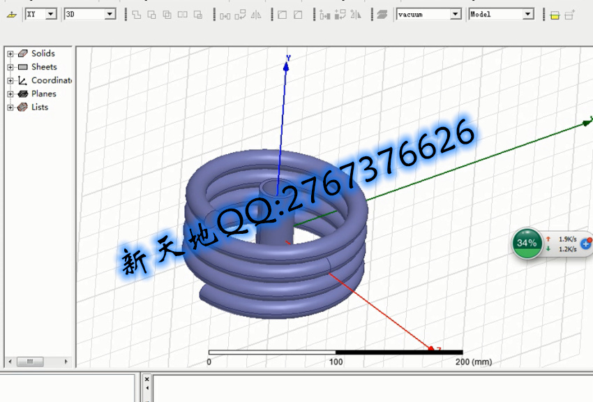593x402 pixels.
Task: Open the 3D movement mode dropdown
Action: [x=110, y=14]
